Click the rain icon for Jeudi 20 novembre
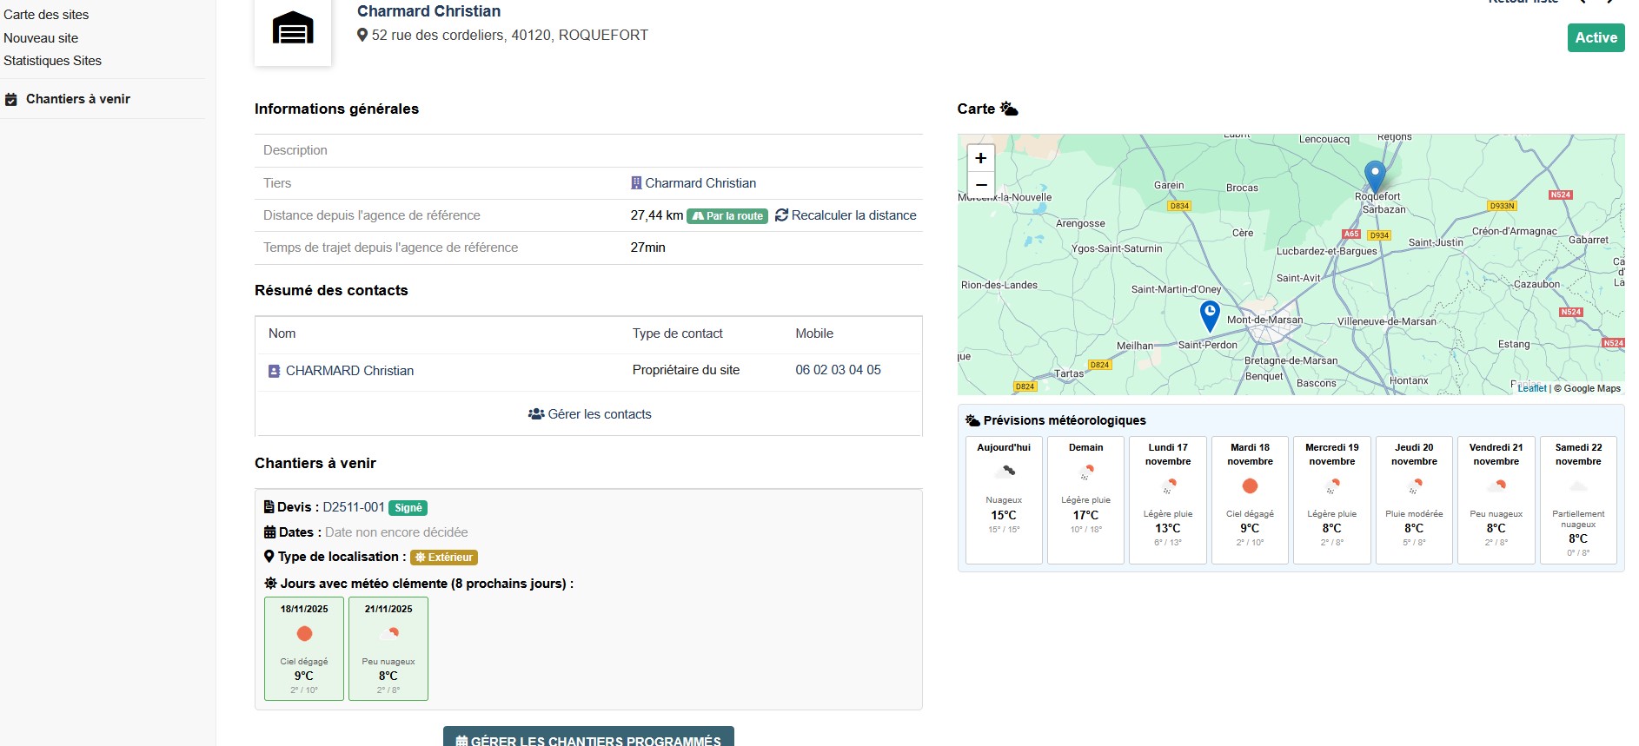This screenshot has height=746, width=1639. click(1415, 485)
